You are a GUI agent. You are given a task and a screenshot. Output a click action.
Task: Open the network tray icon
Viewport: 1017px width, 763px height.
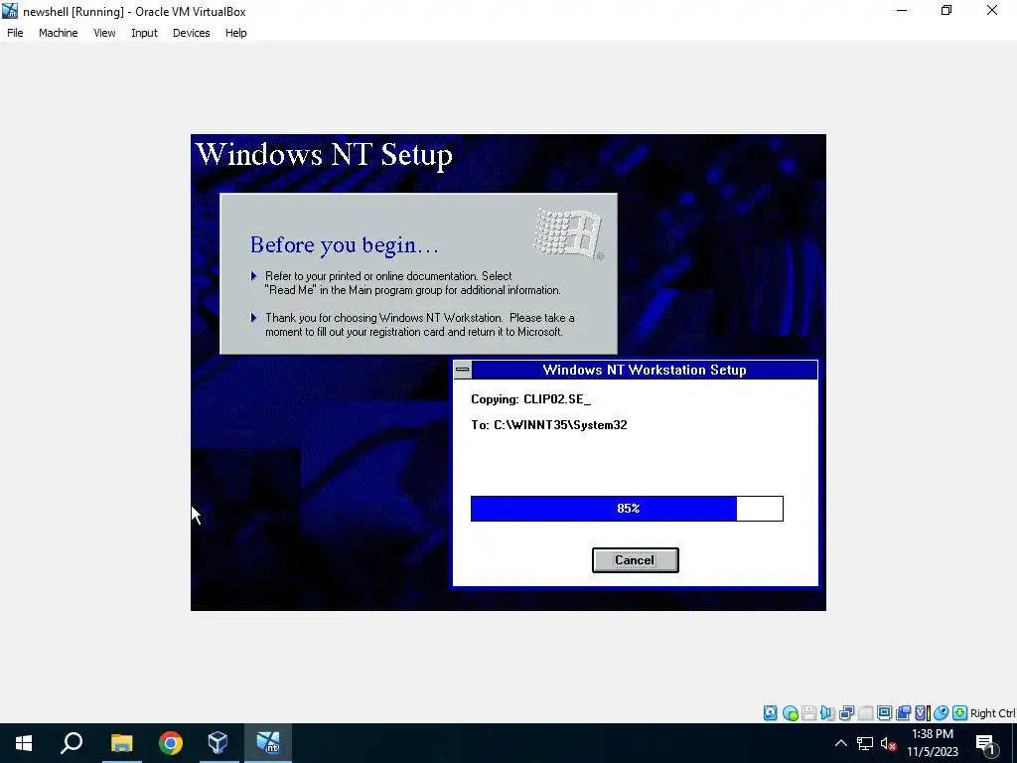click(865, 743)
